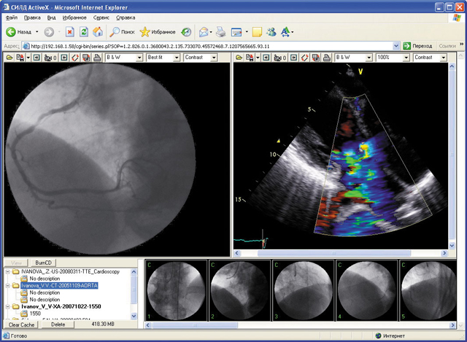Click the Назад back button
This screenshot has height=342, width=467.
[19, 32]
